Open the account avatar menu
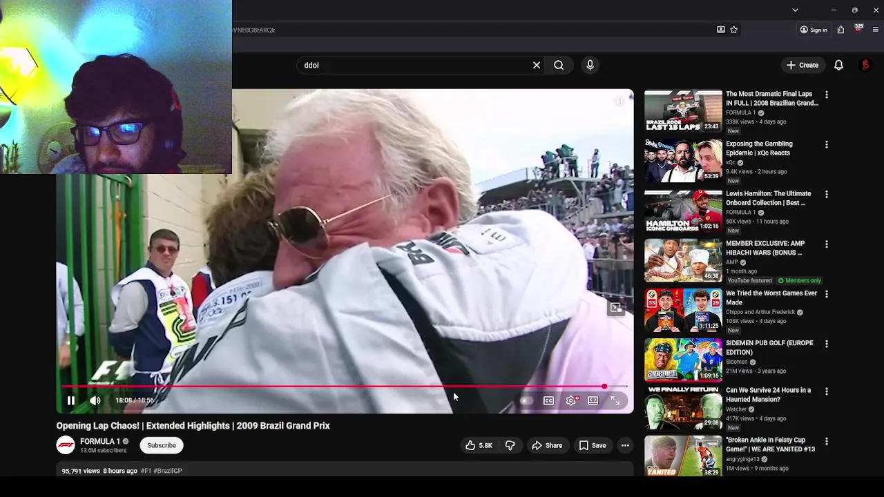Viewport: 884px width, 497px height. 865,65
